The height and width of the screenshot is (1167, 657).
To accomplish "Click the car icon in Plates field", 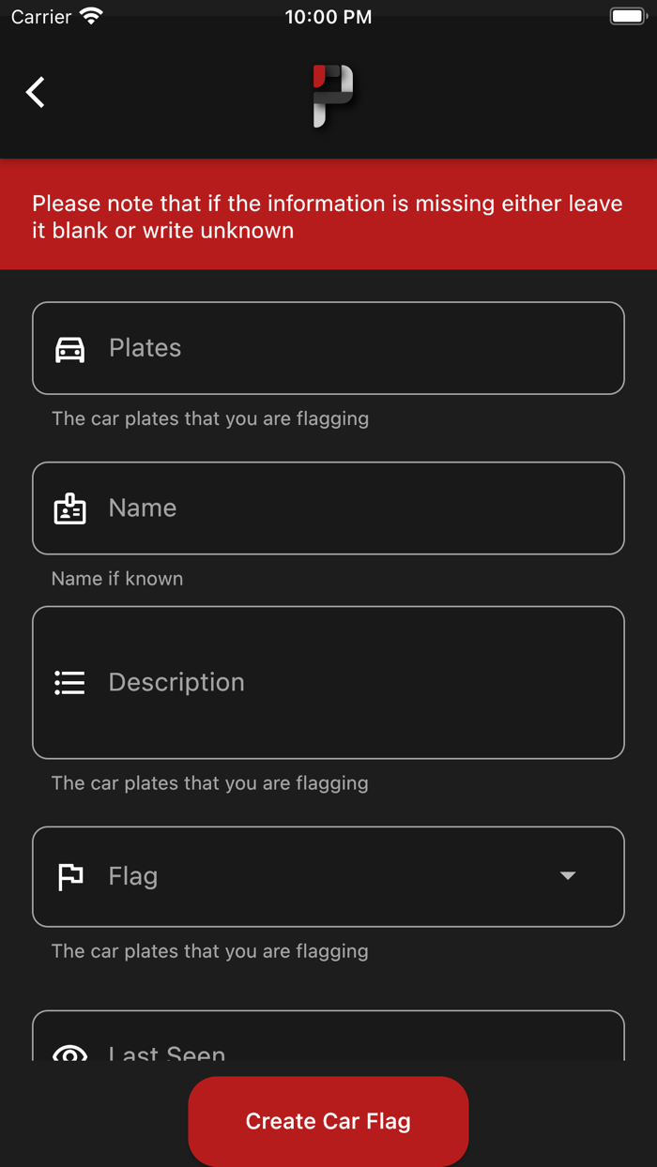I will point(69,347).
